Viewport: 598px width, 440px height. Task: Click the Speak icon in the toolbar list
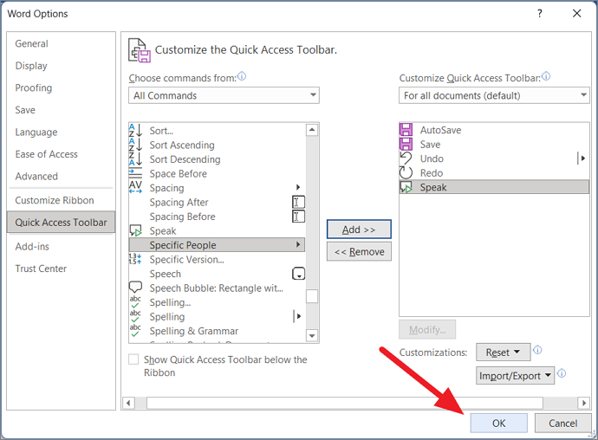[x=406, y=187]
